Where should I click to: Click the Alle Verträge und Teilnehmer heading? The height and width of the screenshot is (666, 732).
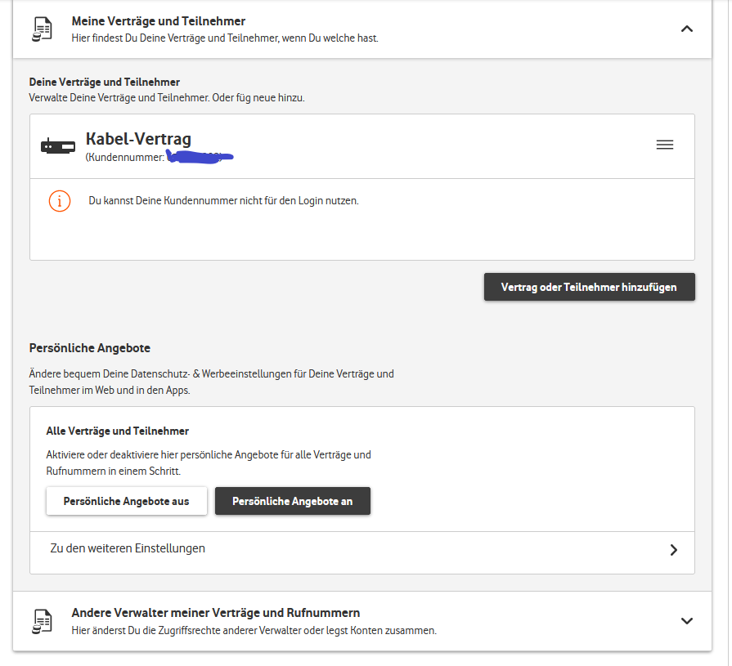(x=118, y=431)
